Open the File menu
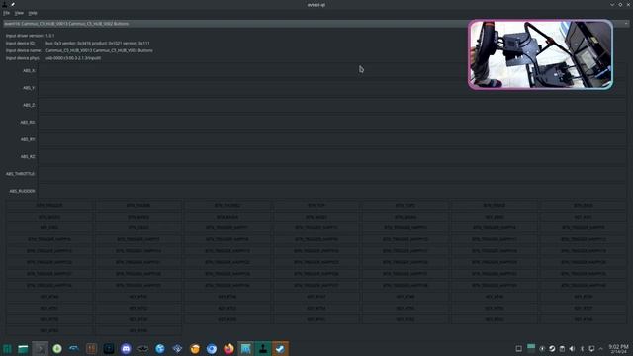633x356 pixels. point(7,13)
